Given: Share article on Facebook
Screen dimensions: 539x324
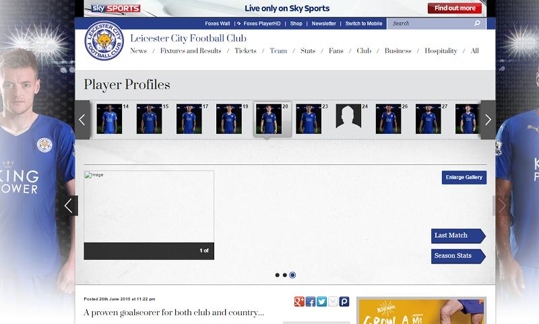Looking at the screenshot, I should [311, 302].
